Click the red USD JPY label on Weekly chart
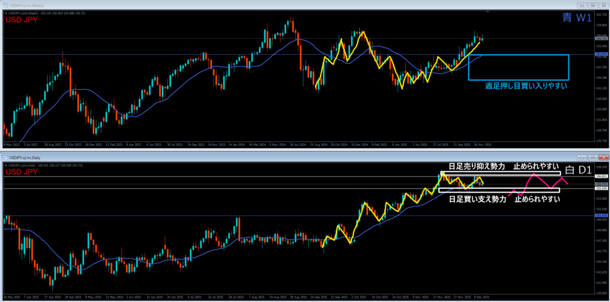This screenshot has width=610, height=302. 21,21
